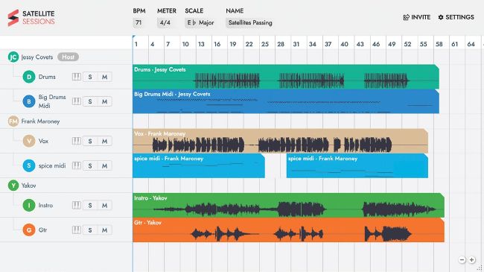The height and width of the screenshot is (272, 484).
Task: Click the piano keys icon for Gtr track
Action: coord(77,230)
